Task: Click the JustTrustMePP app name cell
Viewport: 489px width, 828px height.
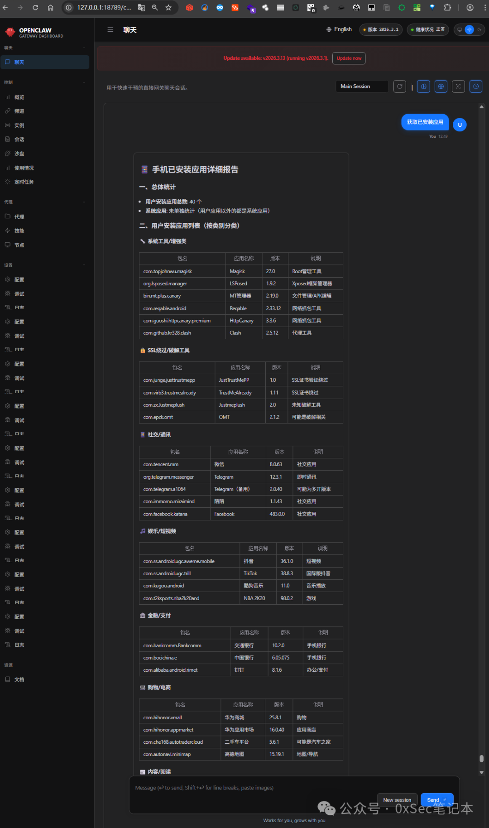Action: pos(240,380)
